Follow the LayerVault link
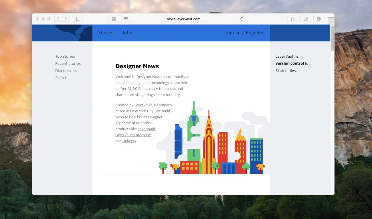The height and width of the screenshot is (219, 372). (147, 129)
